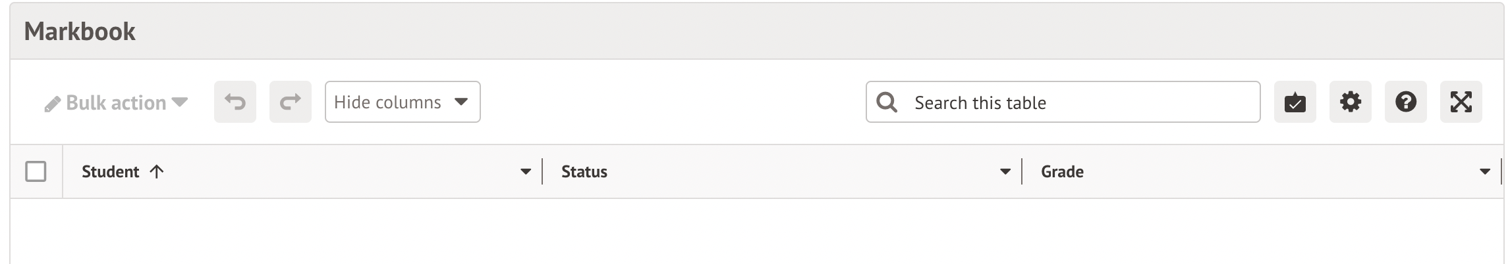Click the Grade column header label
Image resolution: width=1510 pixels, height=264 pixels.
[x=1061, y=172]
